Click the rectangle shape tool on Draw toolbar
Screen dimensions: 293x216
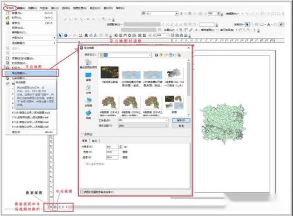tap(262, 24)
